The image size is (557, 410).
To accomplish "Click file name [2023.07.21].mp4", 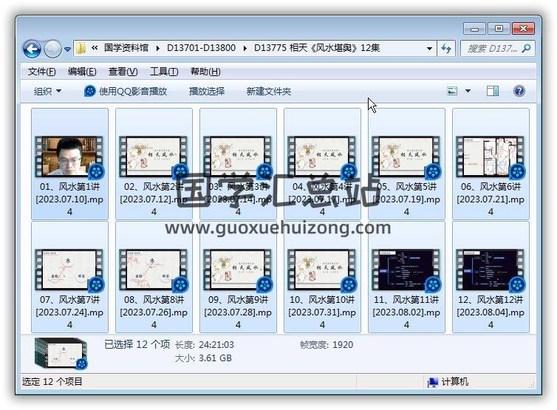I will 491,205.
